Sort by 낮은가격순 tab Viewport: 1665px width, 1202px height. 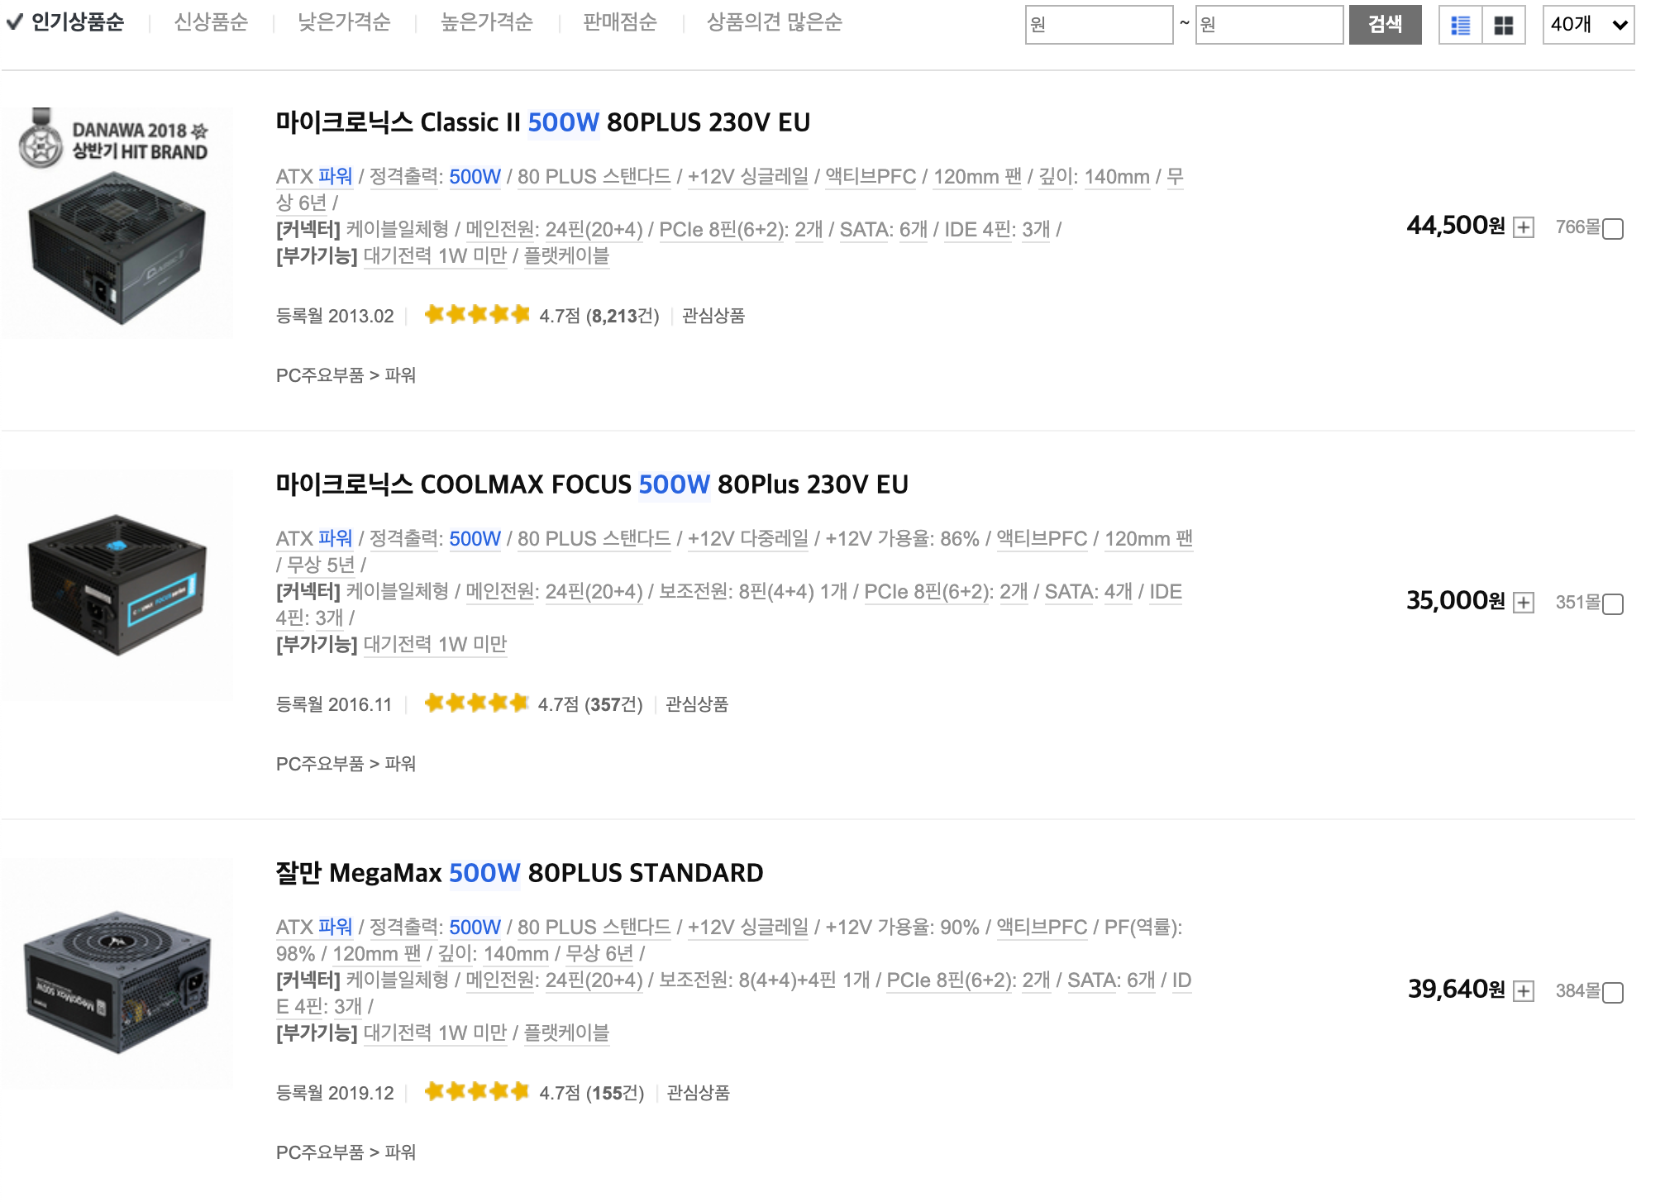344,22
